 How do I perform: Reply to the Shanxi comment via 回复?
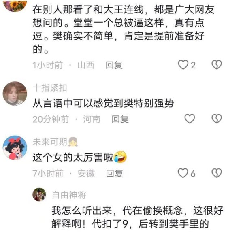114,65
